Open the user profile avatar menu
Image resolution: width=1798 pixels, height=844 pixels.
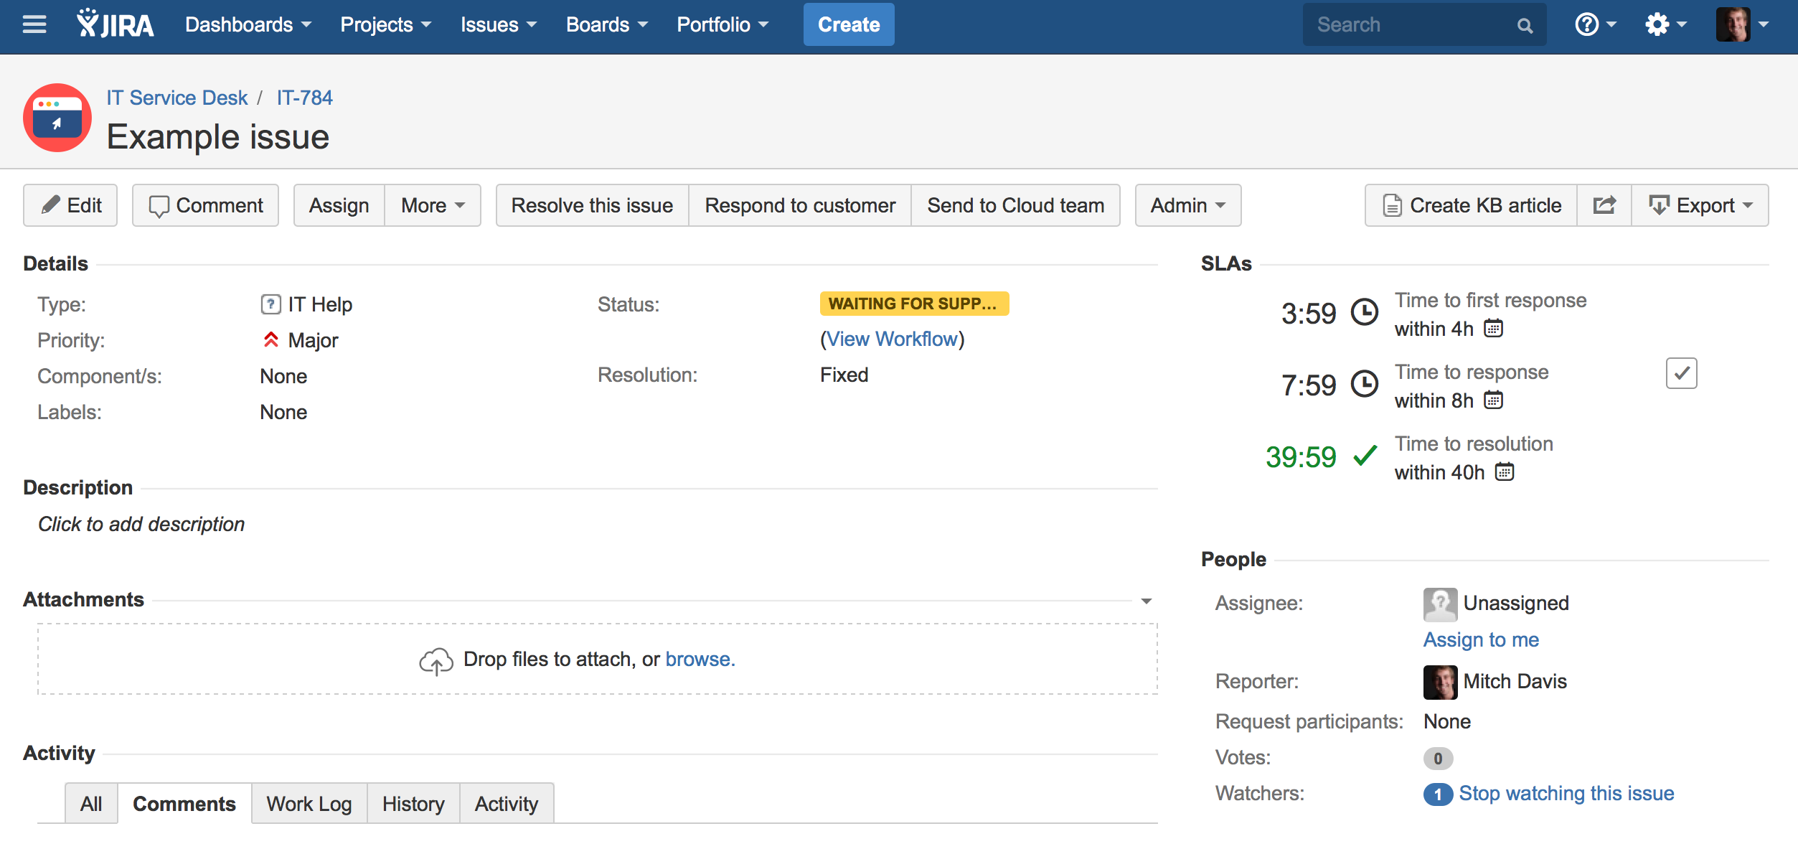(1742, 25)
